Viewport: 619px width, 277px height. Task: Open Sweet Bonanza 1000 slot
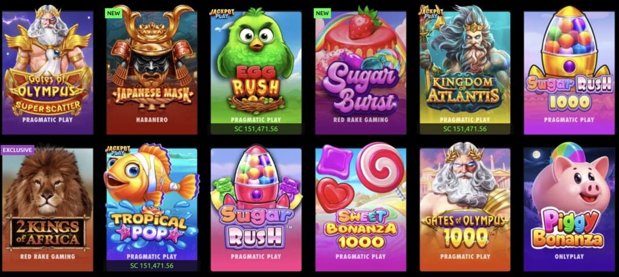360,207
